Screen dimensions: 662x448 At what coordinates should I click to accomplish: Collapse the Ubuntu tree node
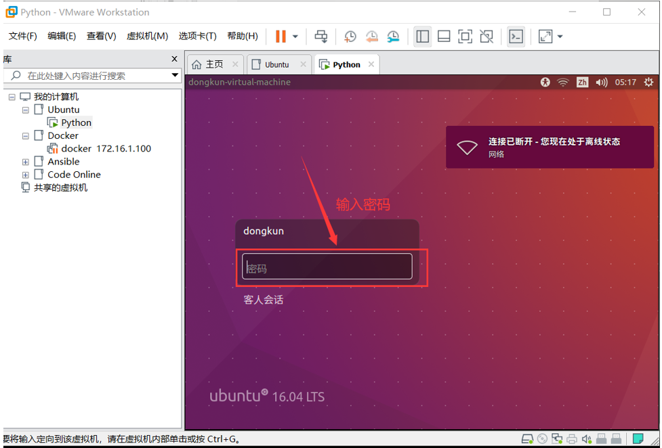25,109
